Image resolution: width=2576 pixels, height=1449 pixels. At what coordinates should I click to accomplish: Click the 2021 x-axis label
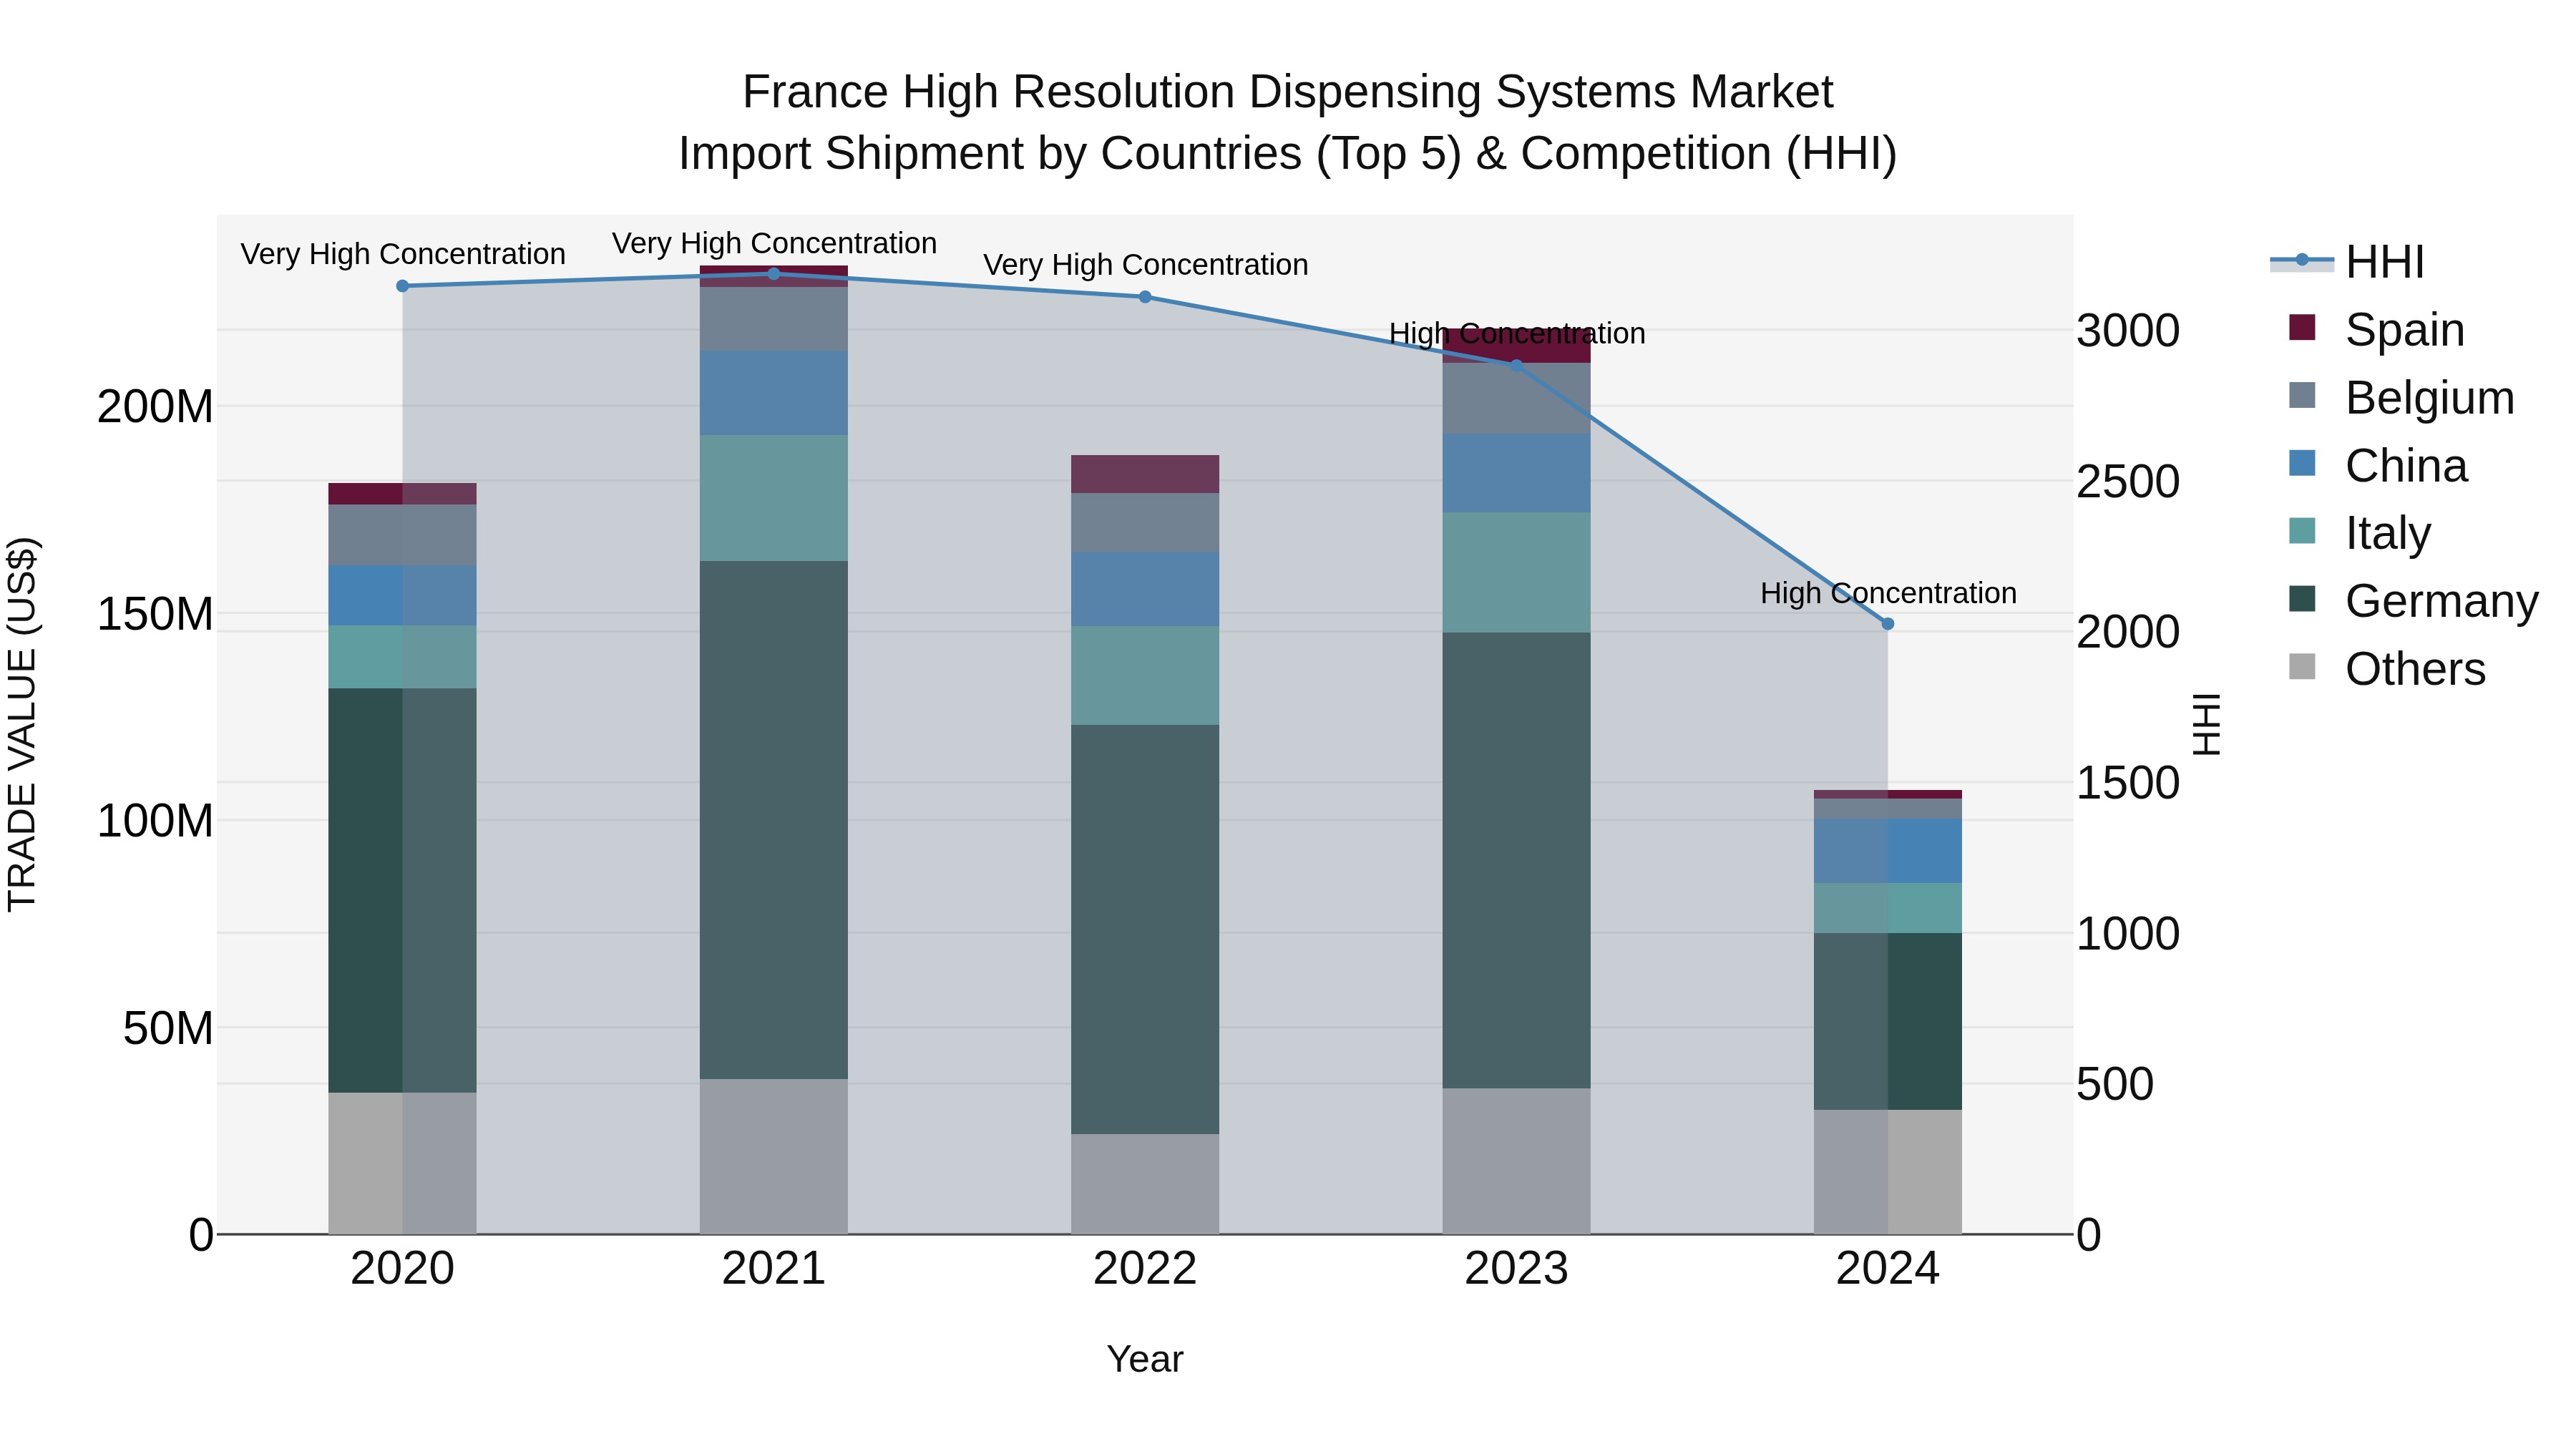tap(774, 1269)
